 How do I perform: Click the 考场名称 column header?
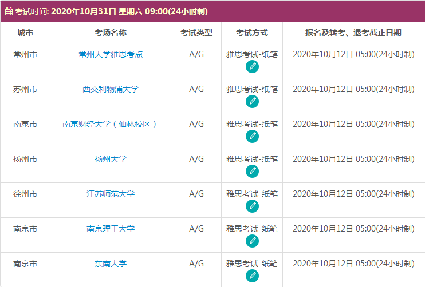[x=111, y=33]
